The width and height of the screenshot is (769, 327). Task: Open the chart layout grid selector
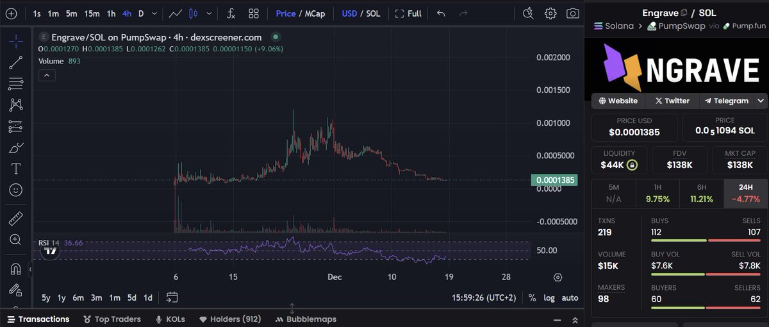[x=254, y=13]
